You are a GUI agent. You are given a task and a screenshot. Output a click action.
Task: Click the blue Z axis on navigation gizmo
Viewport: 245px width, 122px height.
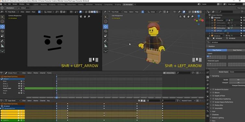tap(199, 16)
